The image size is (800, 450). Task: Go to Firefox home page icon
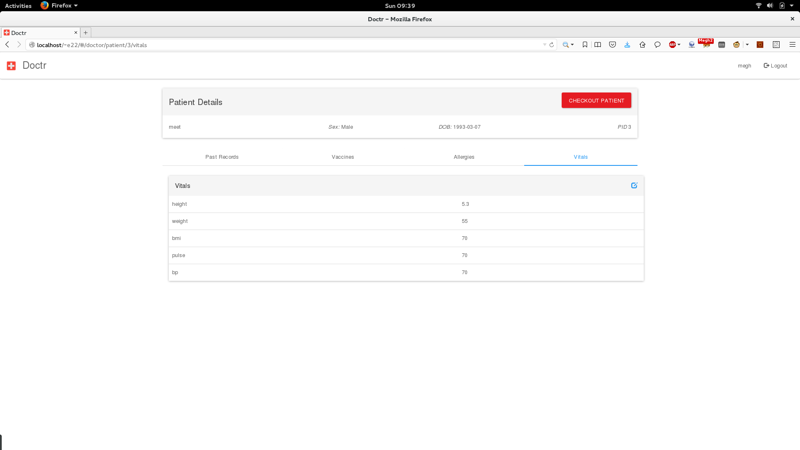(x=642, y=45)
